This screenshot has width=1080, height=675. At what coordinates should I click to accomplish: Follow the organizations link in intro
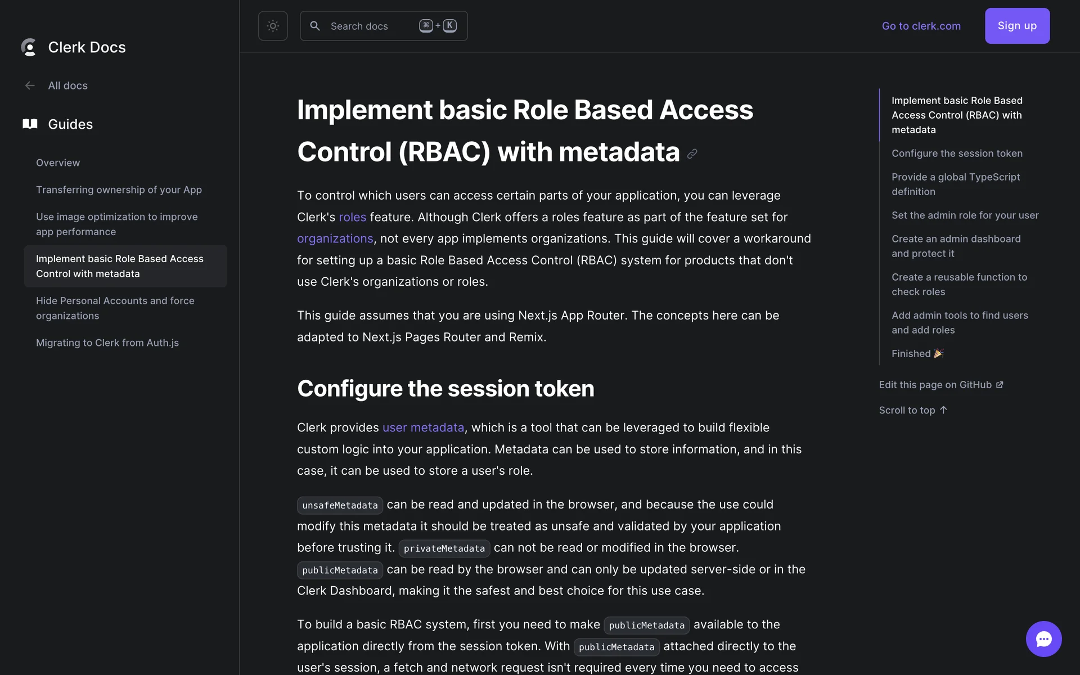tap(335, 238)
